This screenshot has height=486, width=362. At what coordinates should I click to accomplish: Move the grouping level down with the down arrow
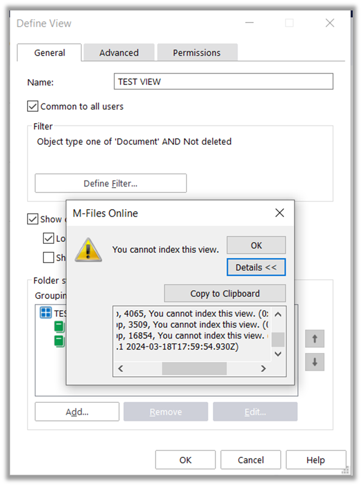point(315,362)
